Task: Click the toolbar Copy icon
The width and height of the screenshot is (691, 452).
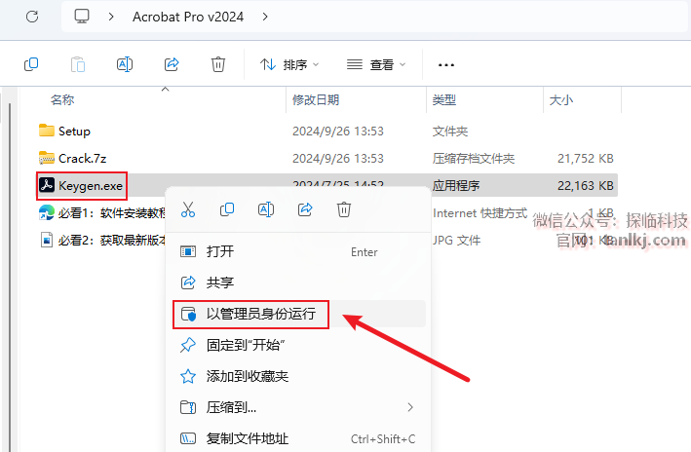Action: (x=31, y=64)
